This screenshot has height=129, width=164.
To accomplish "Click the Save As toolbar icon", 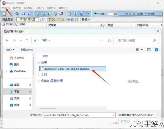I will (29, 14).
